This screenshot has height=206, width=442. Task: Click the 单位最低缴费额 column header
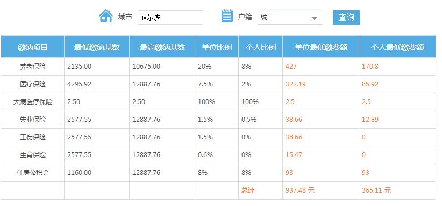tap(321, 47)
